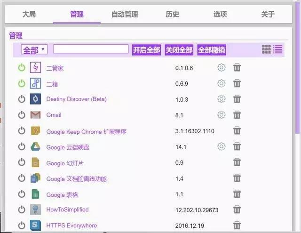301x233 pixels.
Task: Enable Google 文档的离线功能 power toggle
Action: point(22,178)
